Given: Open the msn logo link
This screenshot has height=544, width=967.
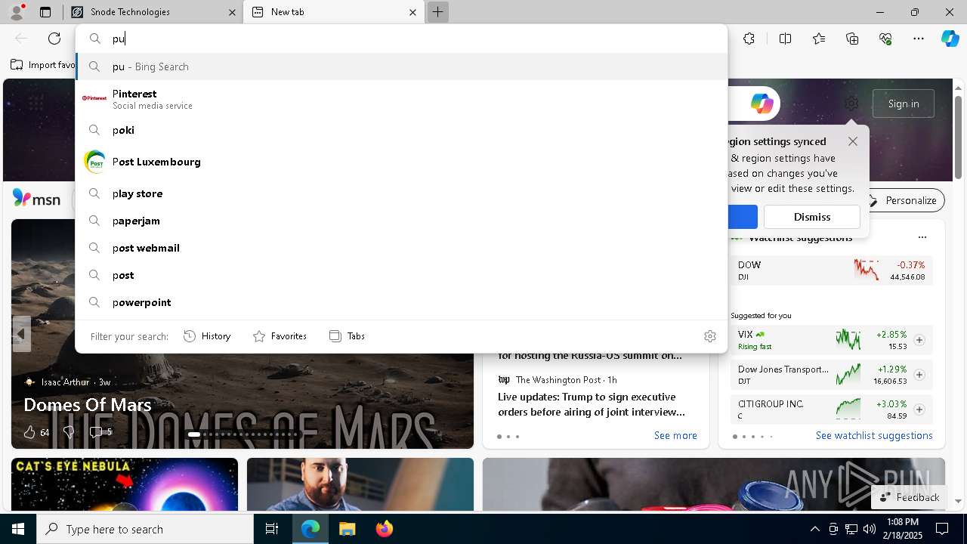Looking at the screenshot, I should pos(36,199).
